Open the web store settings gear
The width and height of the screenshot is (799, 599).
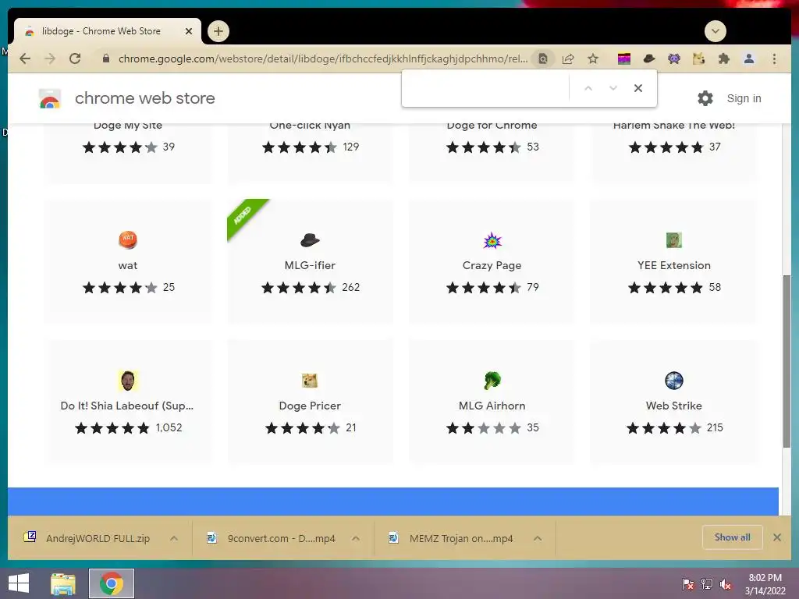pyautogui.click(x=705, y=98)
